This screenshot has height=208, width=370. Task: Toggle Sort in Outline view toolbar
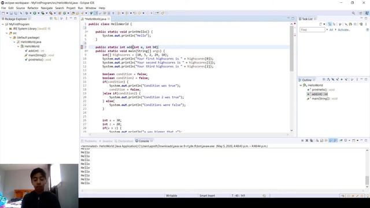(328, 80)
